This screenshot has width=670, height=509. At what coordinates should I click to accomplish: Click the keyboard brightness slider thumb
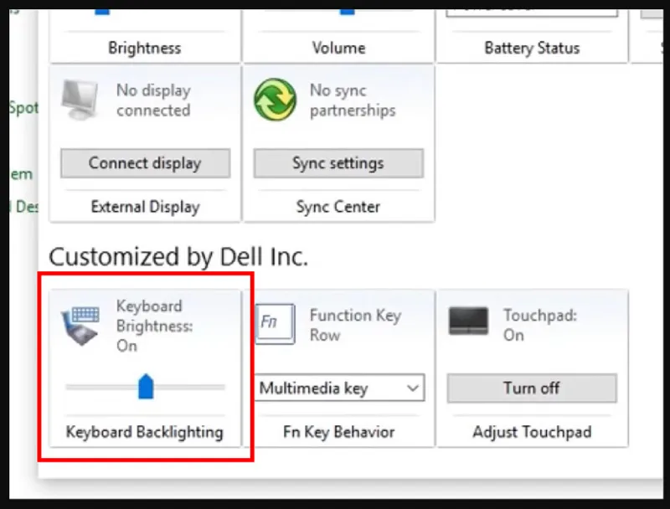tap(146, 387)
